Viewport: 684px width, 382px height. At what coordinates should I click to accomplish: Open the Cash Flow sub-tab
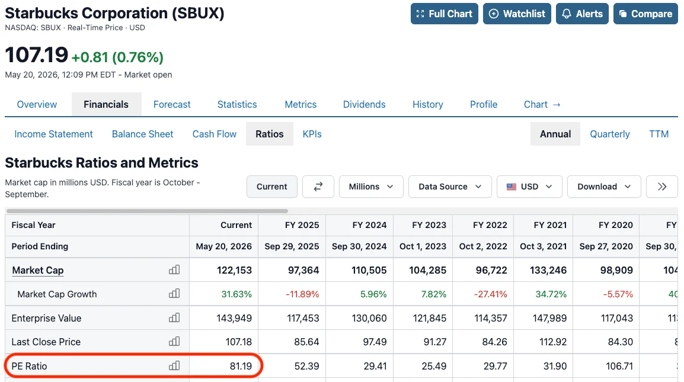click(x=214, y=134)
